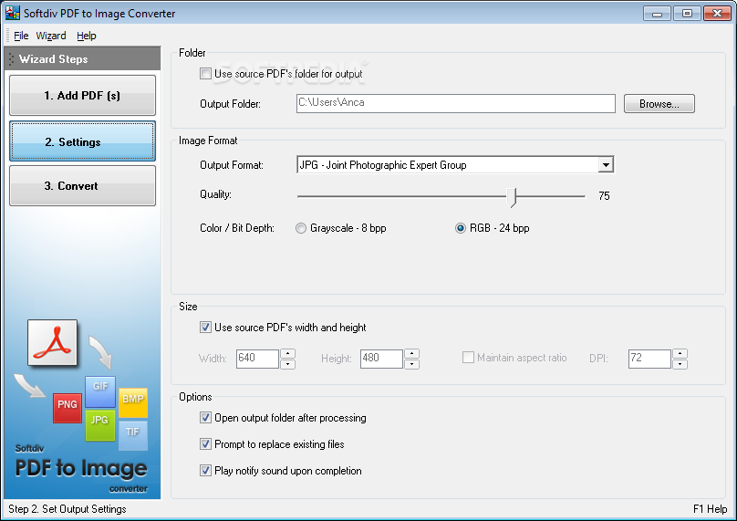The height and width of the screenshot is (521, 737).
Task: Click the Browse... button
Action: pyautogui.click(x=659, y=104)
